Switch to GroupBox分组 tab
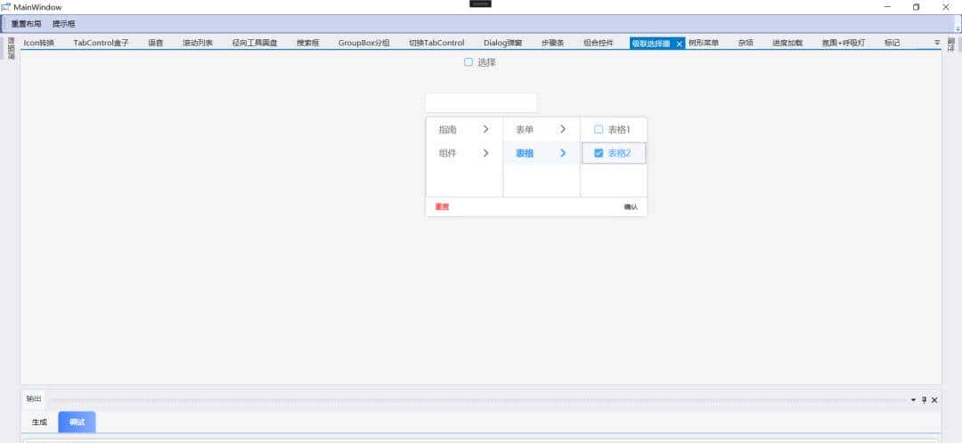The image size is (962, 443). click(x=363, y=43)
